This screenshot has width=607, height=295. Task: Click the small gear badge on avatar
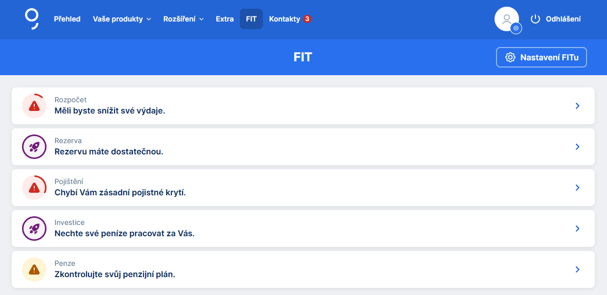pyautogui.click(x=516, y=29)
